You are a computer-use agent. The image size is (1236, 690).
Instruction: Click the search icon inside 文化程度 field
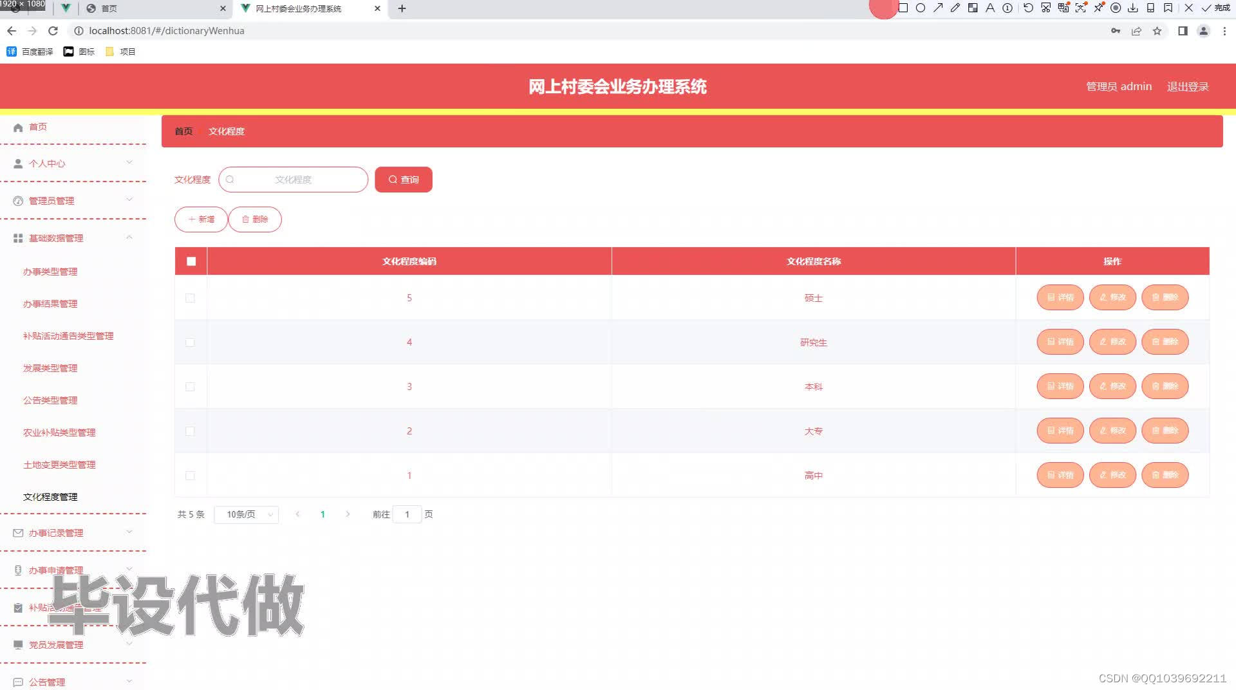(x=230, y=180)
